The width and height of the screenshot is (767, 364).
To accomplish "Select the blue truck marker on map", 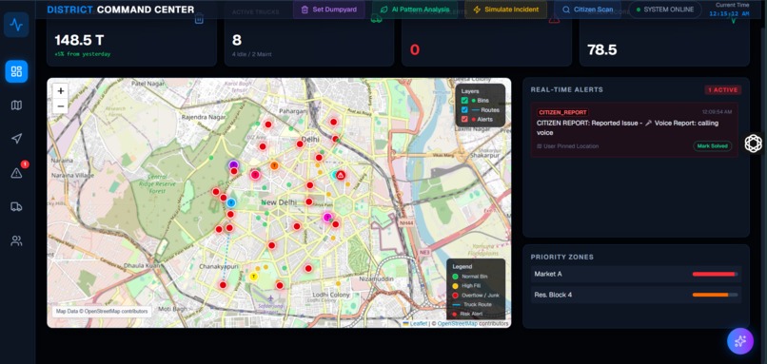I will (231, 202).
